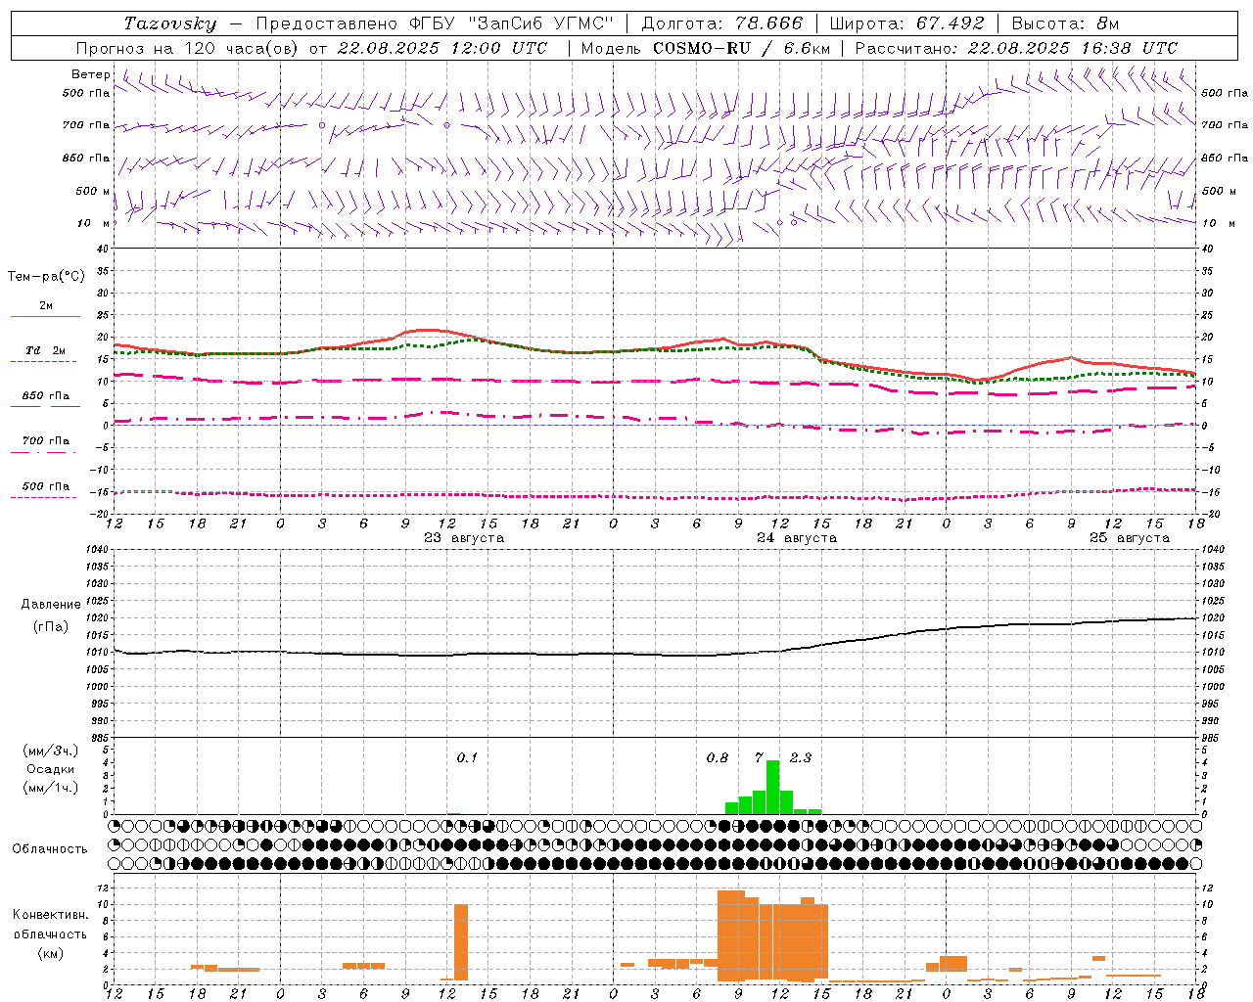This screenshot has width=1253, height=1002.
Task: Click the station name "Tazovsky" in header
Action: click(x=170, y=23)
